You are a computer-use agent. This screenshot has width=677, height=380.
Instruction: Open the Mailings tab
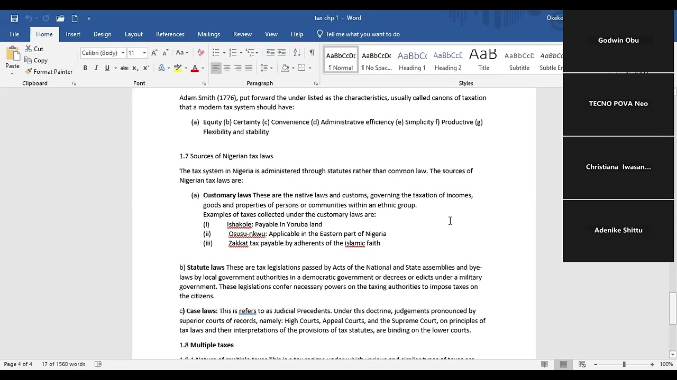click(x=209, y=34)
